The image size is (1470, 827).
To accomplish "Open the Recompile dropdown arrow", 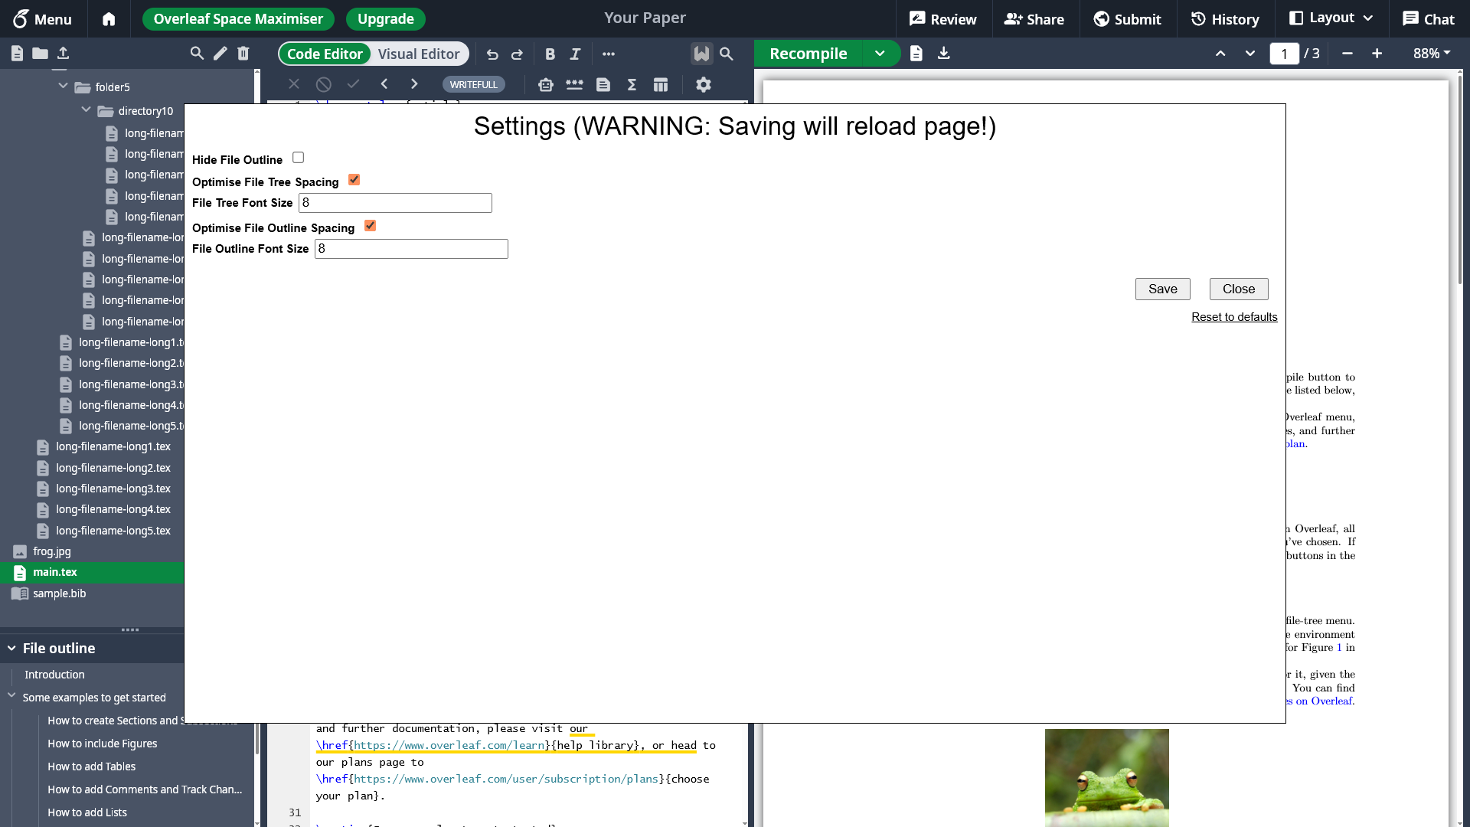I will tap(880, 54).
